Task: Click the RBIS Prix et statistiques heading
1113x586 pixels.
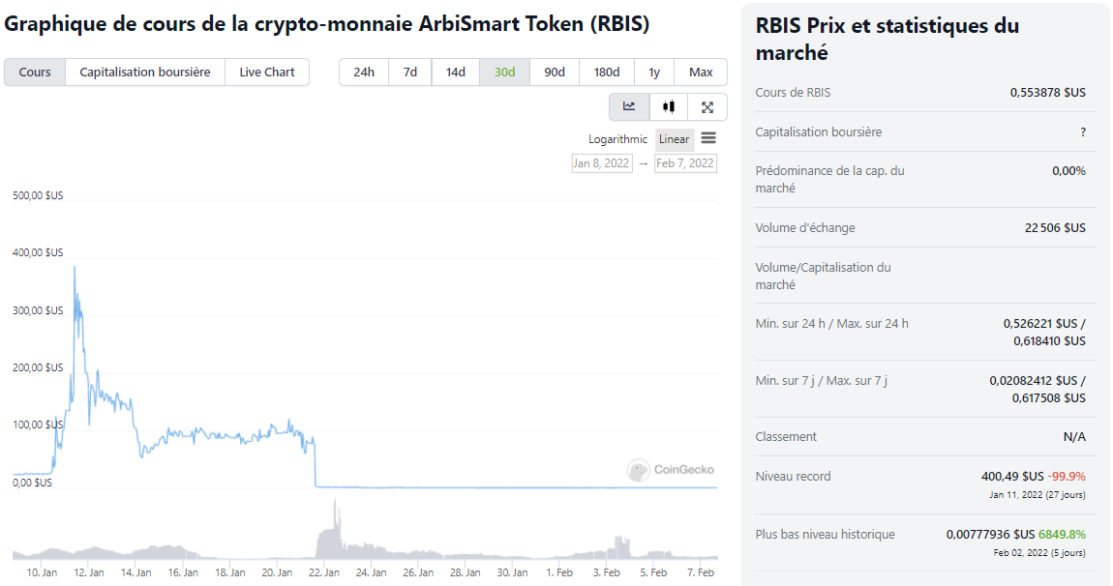Action: [x=887, y=39]
